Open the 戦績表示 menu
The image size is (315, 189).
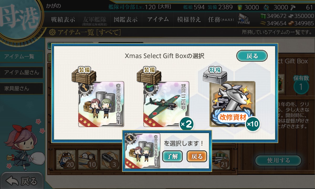(63, 19)
